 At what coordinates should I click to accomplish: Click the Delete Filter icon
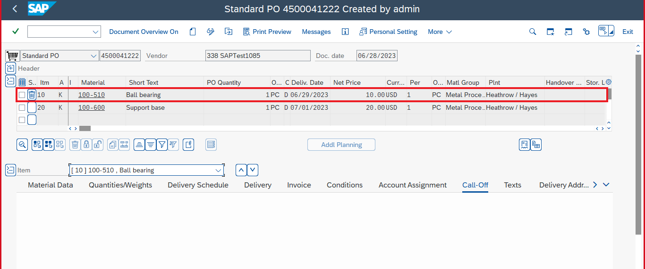click(173, 145)
